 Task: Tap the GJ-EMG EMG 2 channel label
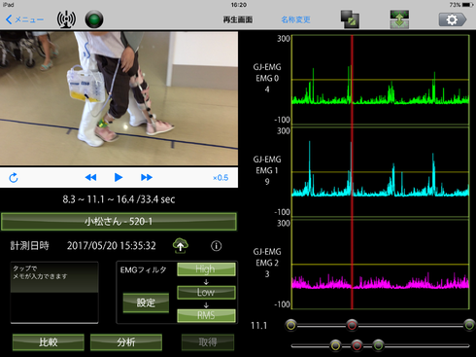(x=267, y=263)
